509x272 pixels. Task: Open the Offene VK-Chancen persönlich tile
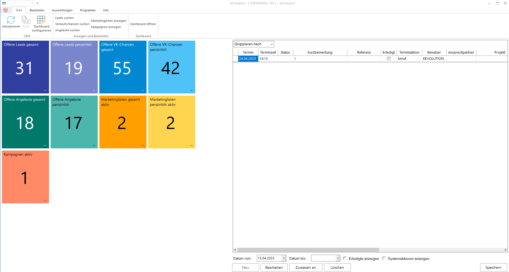click(172, 67)
